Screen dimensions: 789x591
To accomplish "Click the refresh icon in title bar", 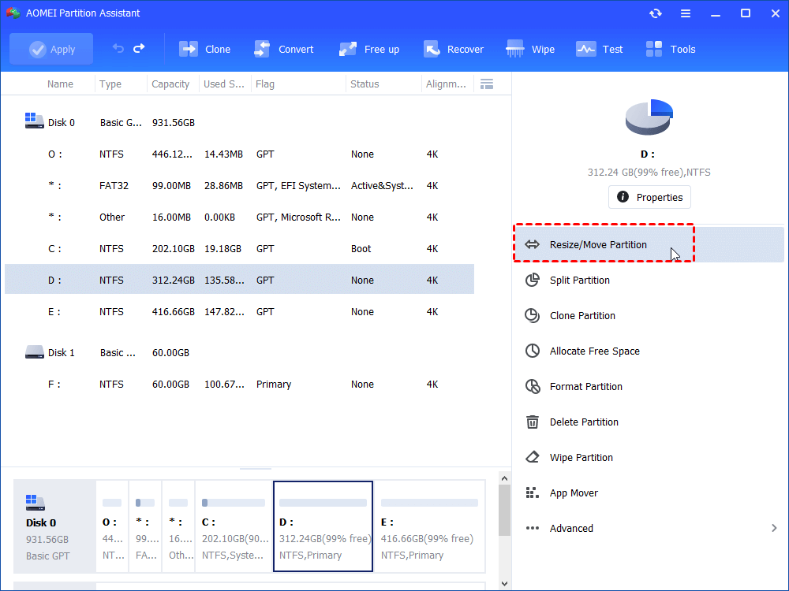I will 655,13.
